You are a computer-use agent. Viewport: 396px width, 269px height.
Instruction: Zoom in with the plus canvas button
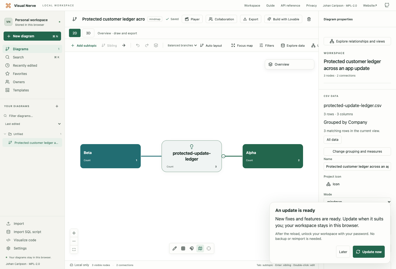tap(74, 233)
